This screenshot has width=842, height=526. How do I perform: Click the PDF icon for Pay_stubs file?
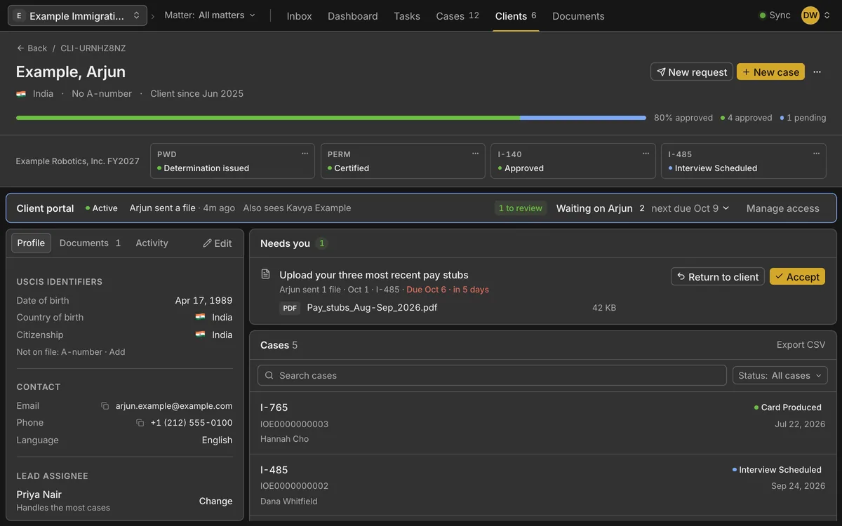pos(290,308)
